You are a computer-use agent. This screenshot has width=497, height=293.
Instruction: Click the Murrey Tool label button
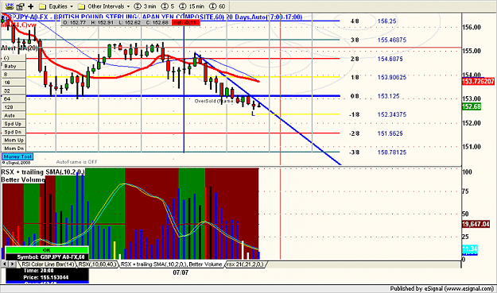[17, 156]
